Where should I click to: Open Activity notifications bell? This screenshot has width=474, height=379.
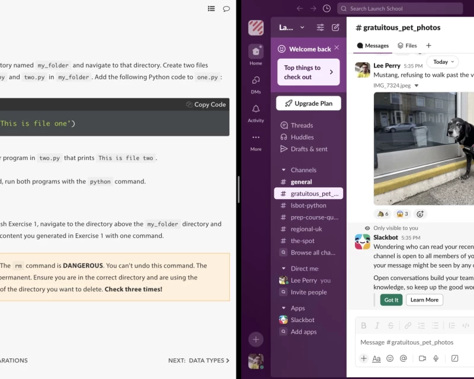coord(256,112)
